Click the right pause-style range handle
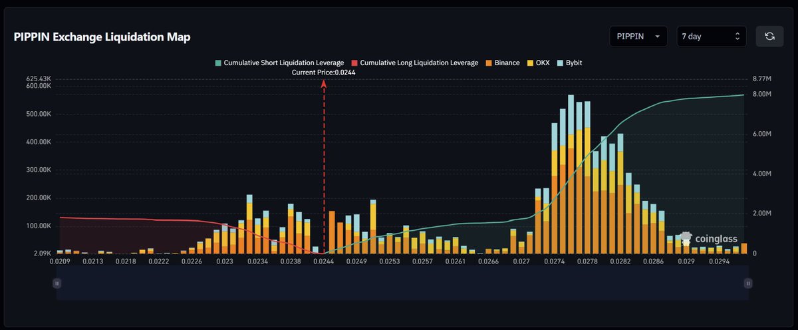Viewport: 798px width, 330px height. 748,283
